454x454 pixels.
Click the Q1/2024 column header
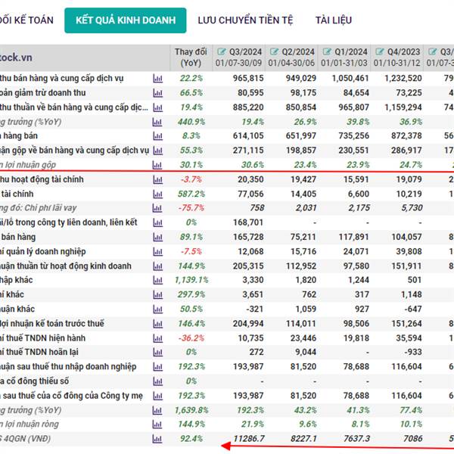(344, 58)
